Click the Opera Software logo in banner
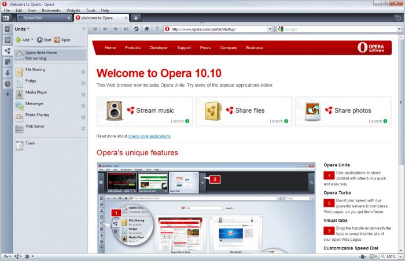The height and width of the screenshot is (261, 405). (371, 48)
